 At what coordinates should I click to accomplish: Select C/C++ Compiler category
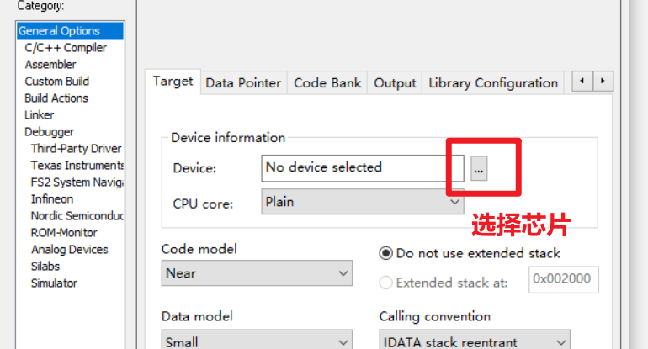point(66,48)
